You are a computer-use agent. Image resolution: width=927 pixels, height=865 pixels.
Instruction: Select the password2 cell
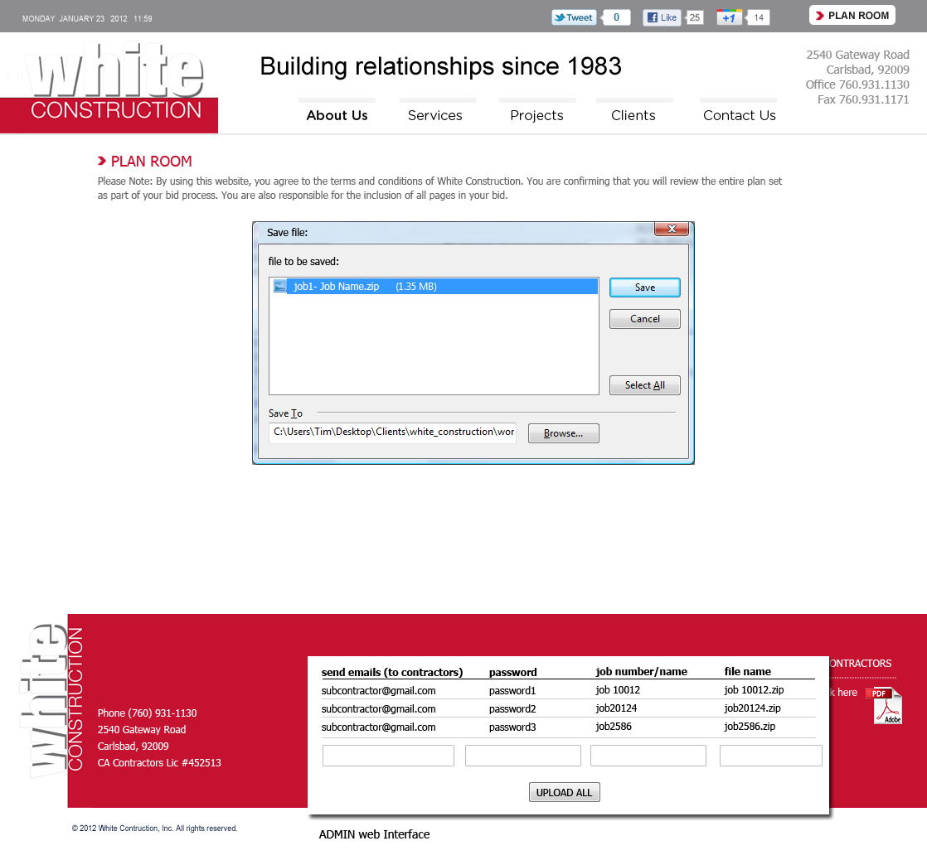[512, 709]
